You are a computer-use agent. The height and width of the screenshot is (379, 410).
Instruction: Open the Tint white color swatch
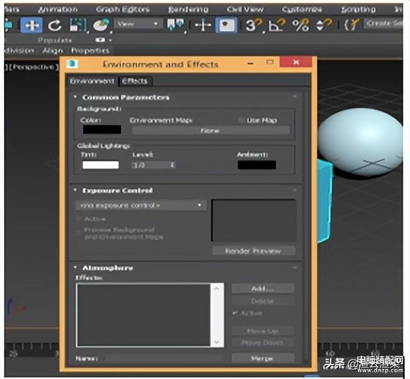[101, 165]
